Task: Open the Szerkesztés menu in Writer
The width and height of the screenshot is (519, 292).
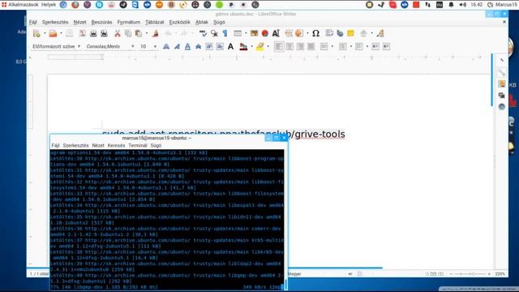Action: coord(55,22)
